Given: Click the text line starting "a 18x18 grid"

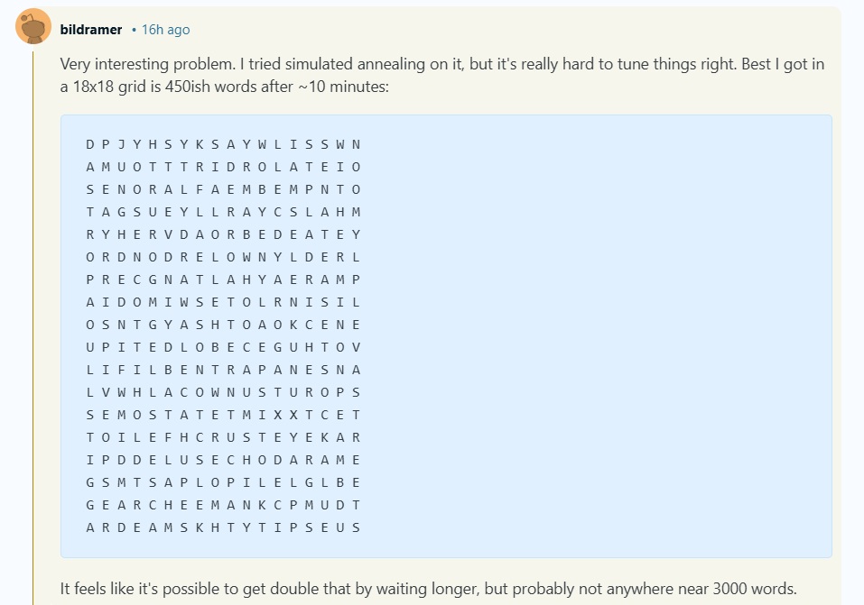Looking at the screenshot, I should click(224, 88).
